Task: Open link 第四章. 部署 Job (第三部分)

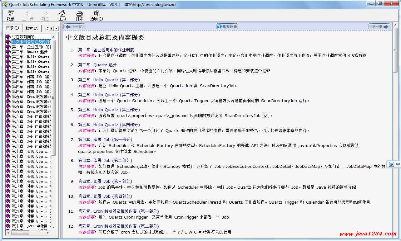Action: click(x=105, y=181)
